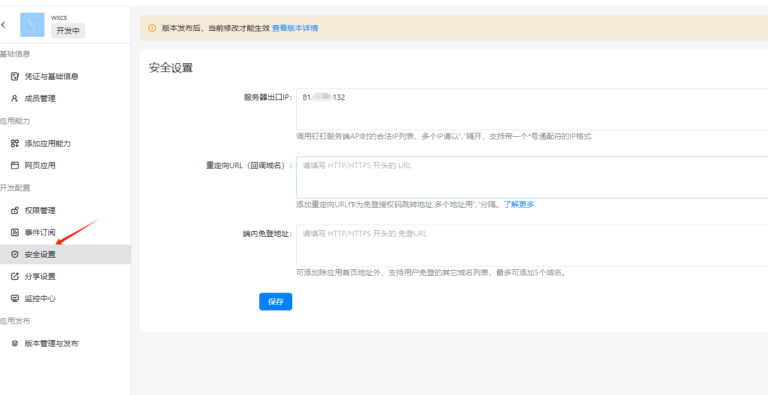
Task: Click the back arrow beside the app logo
Action: (x=4, y=25)
